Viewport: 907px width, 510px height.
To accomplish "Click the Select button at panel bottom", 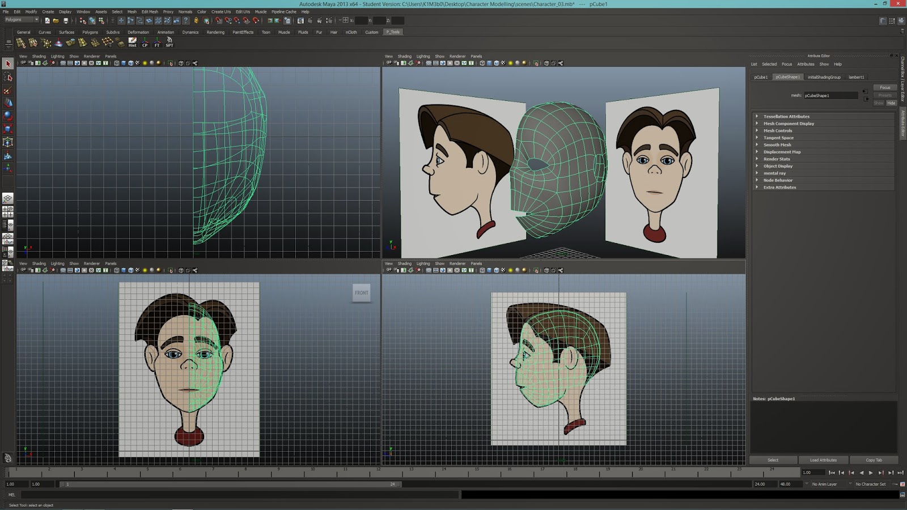I will (773, 460).
